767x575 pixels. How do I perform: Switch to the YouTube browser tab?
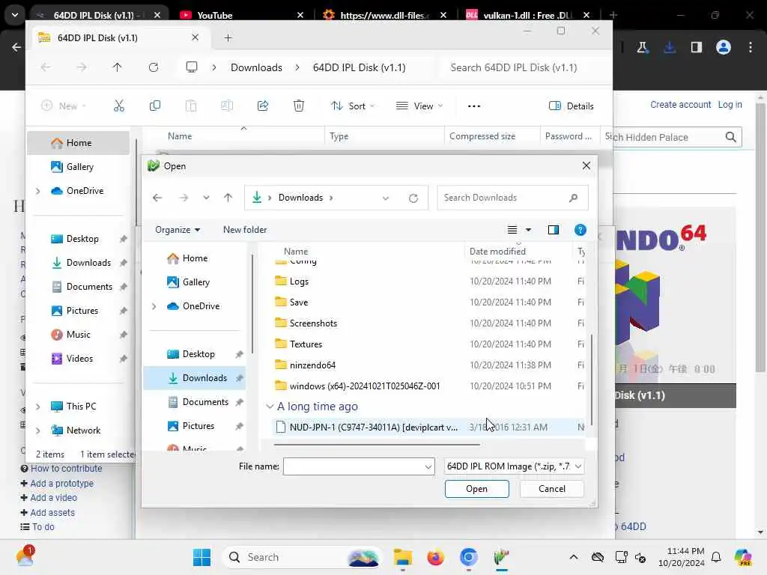click(242, 15)
